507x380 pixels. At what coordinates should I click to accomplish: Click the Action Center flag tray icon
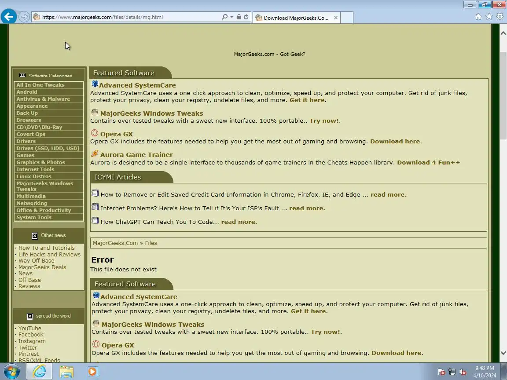click(441, 372)
